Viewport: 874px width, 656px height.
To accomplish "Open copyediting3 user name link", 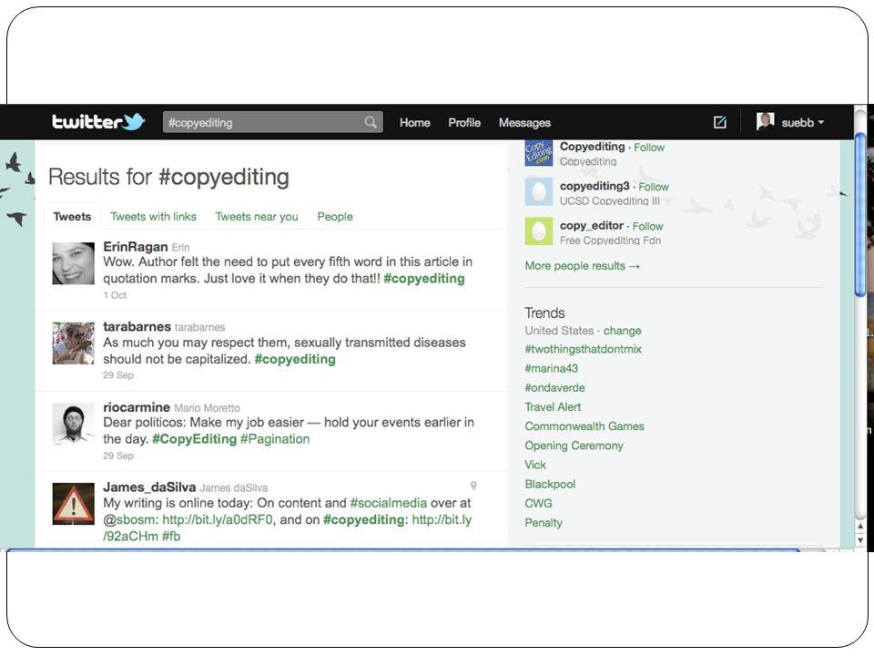I will point(595,186).
